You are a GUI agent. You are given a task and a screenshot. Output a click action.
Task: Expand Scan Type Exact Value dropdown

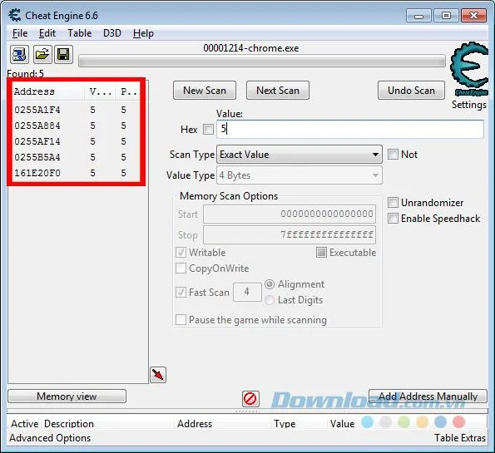point(299,155)
